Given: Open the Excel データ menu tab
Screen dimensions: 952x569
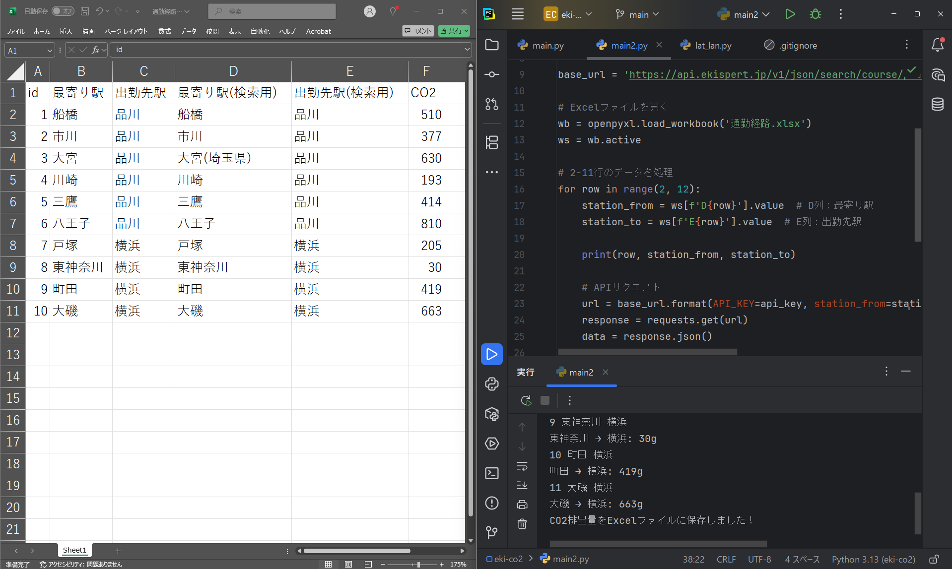Looking at the screenshot, I should pyautogui.click(x=188, y=31).
